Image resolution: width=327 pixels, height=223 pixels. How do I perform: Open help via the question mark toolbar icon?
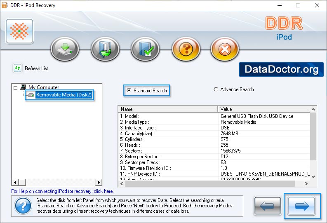(x=186, y=49)
